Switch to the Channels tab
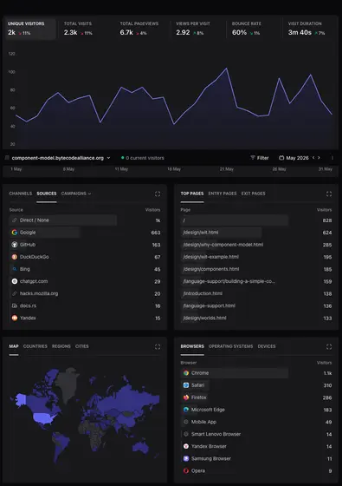342x486 pixels. click(x=21, y=194)
